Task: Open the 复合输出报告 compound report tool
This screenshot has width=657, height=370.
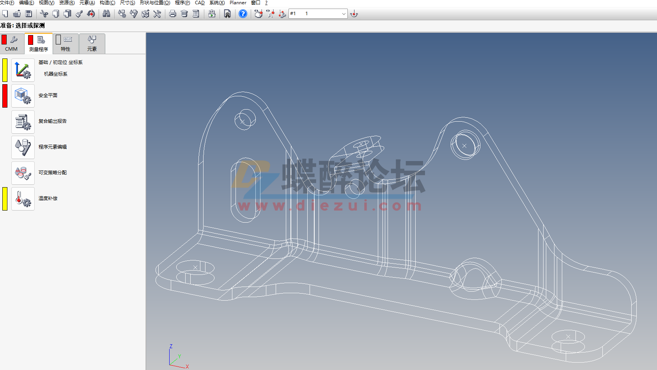Action: 23,122
